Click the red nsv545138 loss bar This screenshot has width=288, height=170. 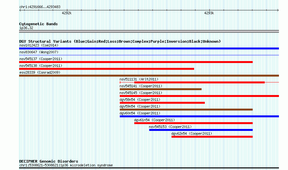click(x=106, y=69)
